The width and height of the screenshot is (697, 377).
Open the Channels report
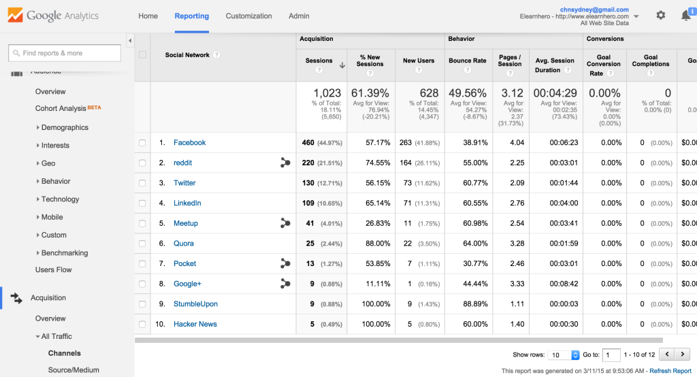(65, 353)
